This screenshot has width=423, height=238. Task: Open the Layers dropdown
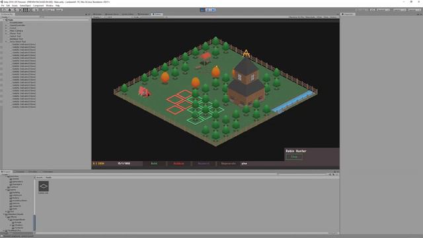pyautogui.click(x=399, y=10)
